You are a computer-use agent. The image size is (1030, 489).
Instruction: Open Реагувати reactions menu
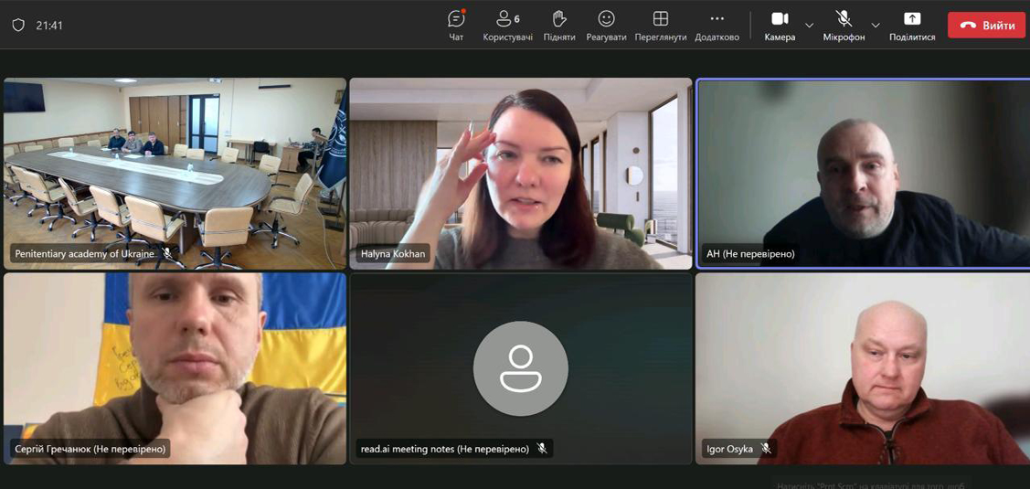pyautogui.click(x=606, y=26)
